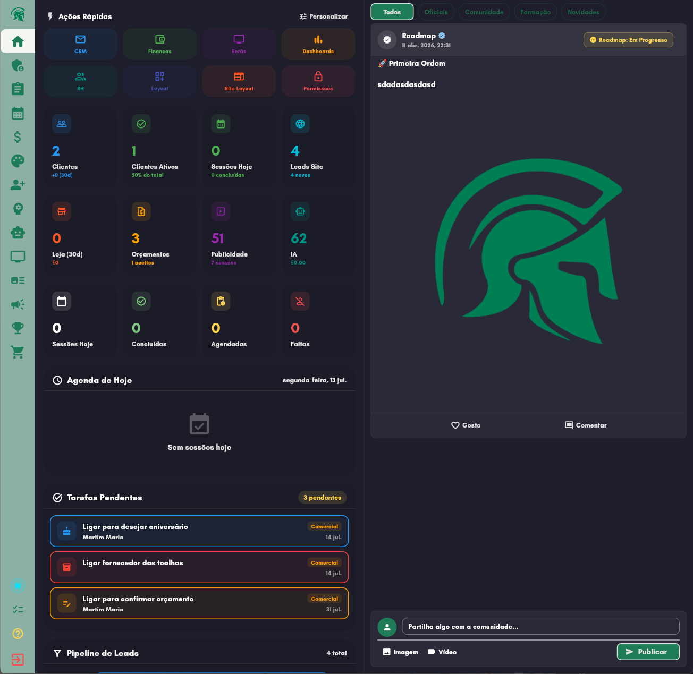Open the shield-user admin icon in sidebar
693x674 pixels.
point(18,65)
